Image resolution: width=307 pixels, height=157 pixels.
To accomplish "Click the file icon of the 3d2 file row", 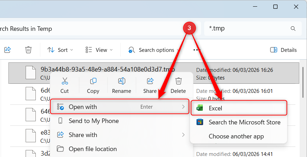I will pyautogui.click(x=31, y=153).
